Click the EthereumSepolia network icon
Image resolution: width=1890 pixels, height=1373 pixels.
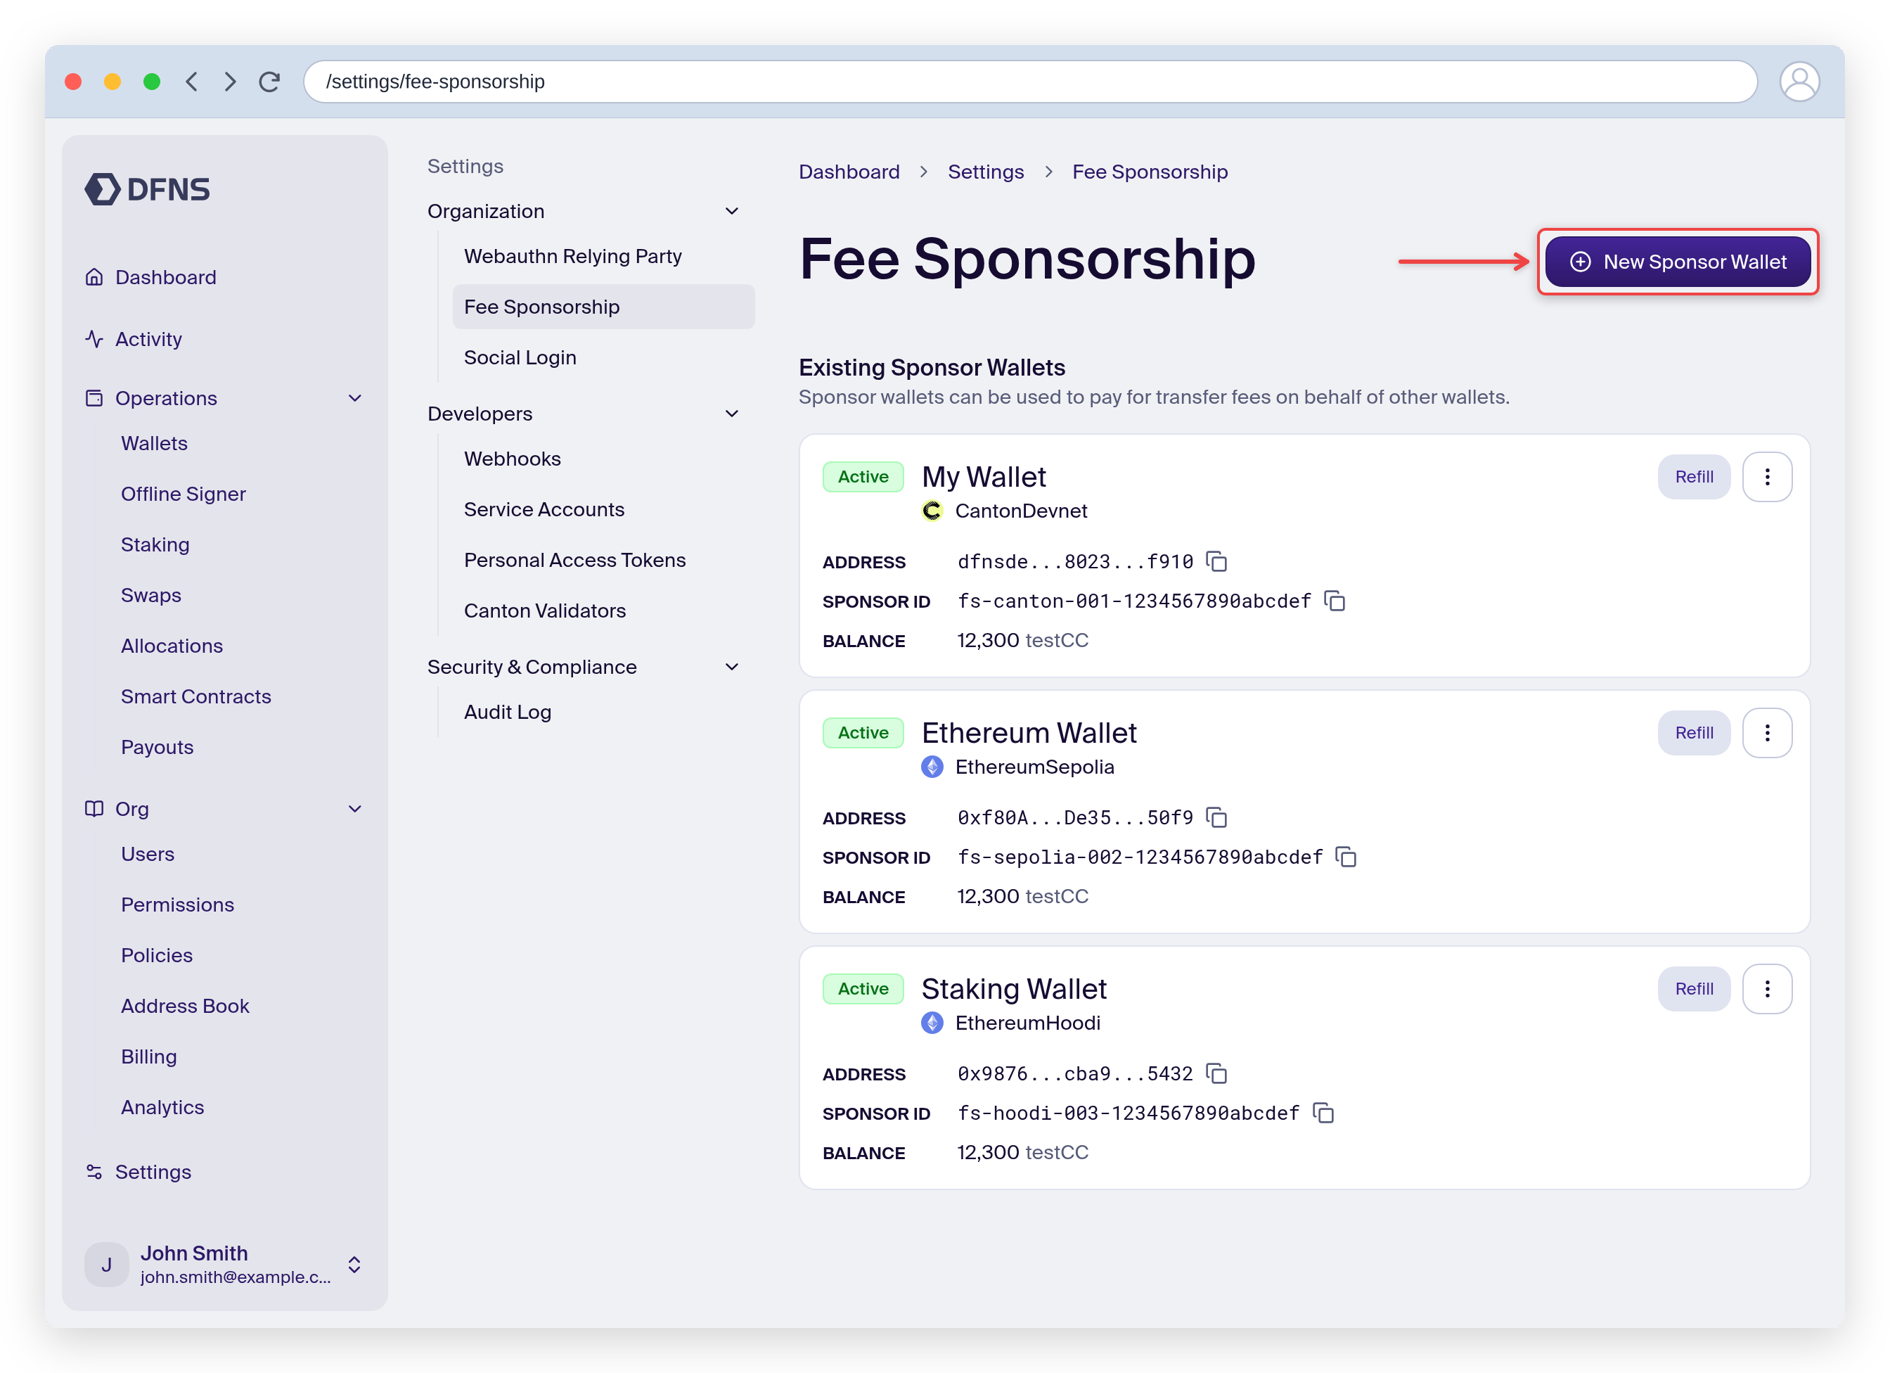932,767
